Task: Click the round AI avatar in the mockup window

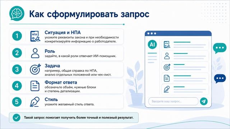Action: 152,44
